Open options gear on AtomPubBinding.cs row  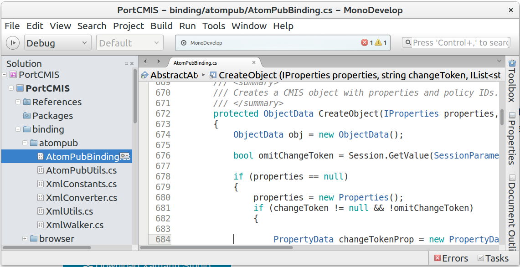coord(124,156)
